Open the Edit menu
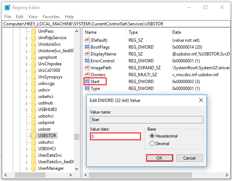 [x=20, y=17]
